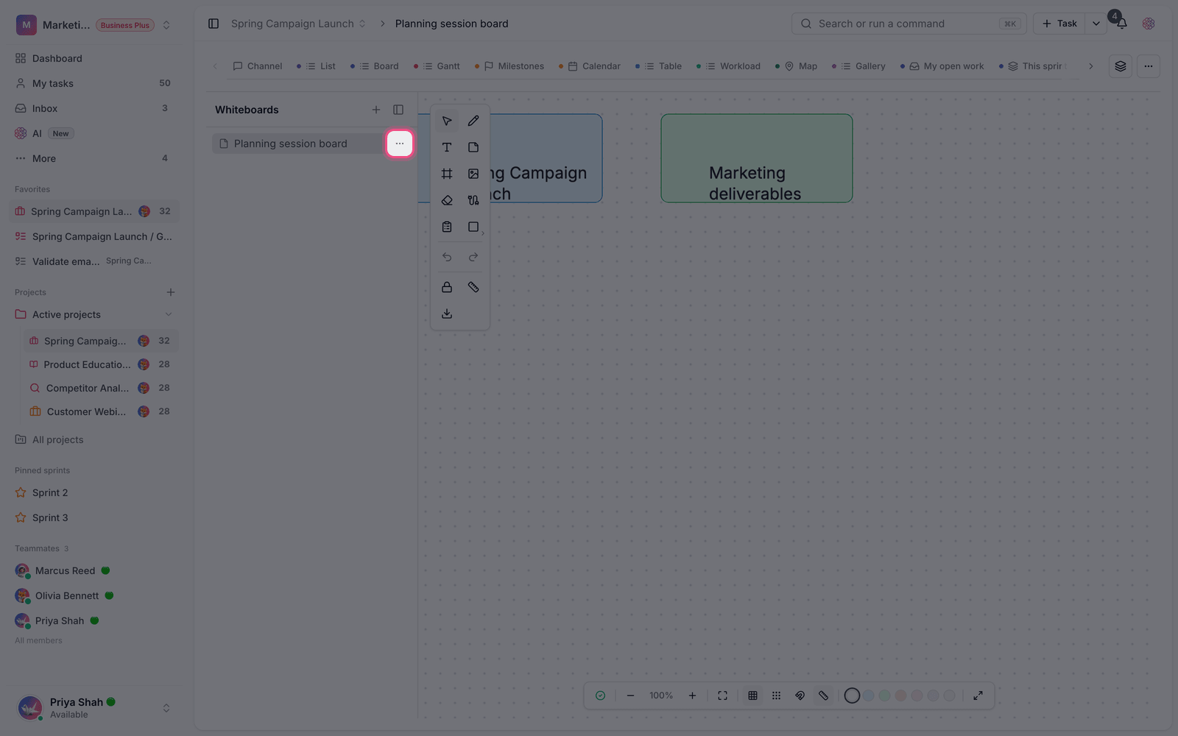The width and height of the screenshot is (1178, 736).
Task: Select the task clipboard tool
Action: pyautogui.click(x=447, y=227)
